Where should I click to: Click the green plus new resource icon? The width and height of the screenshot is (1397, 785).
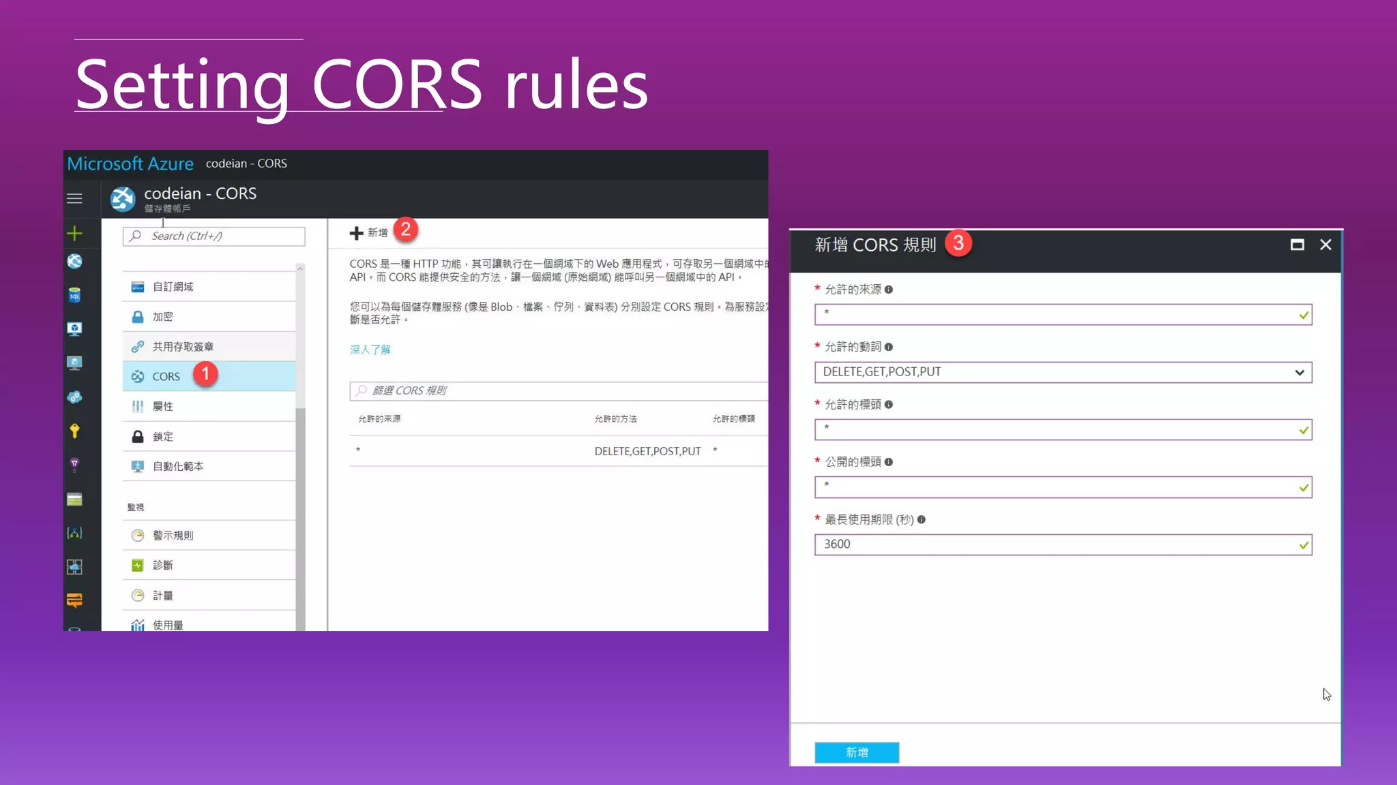tap(74, 234)
